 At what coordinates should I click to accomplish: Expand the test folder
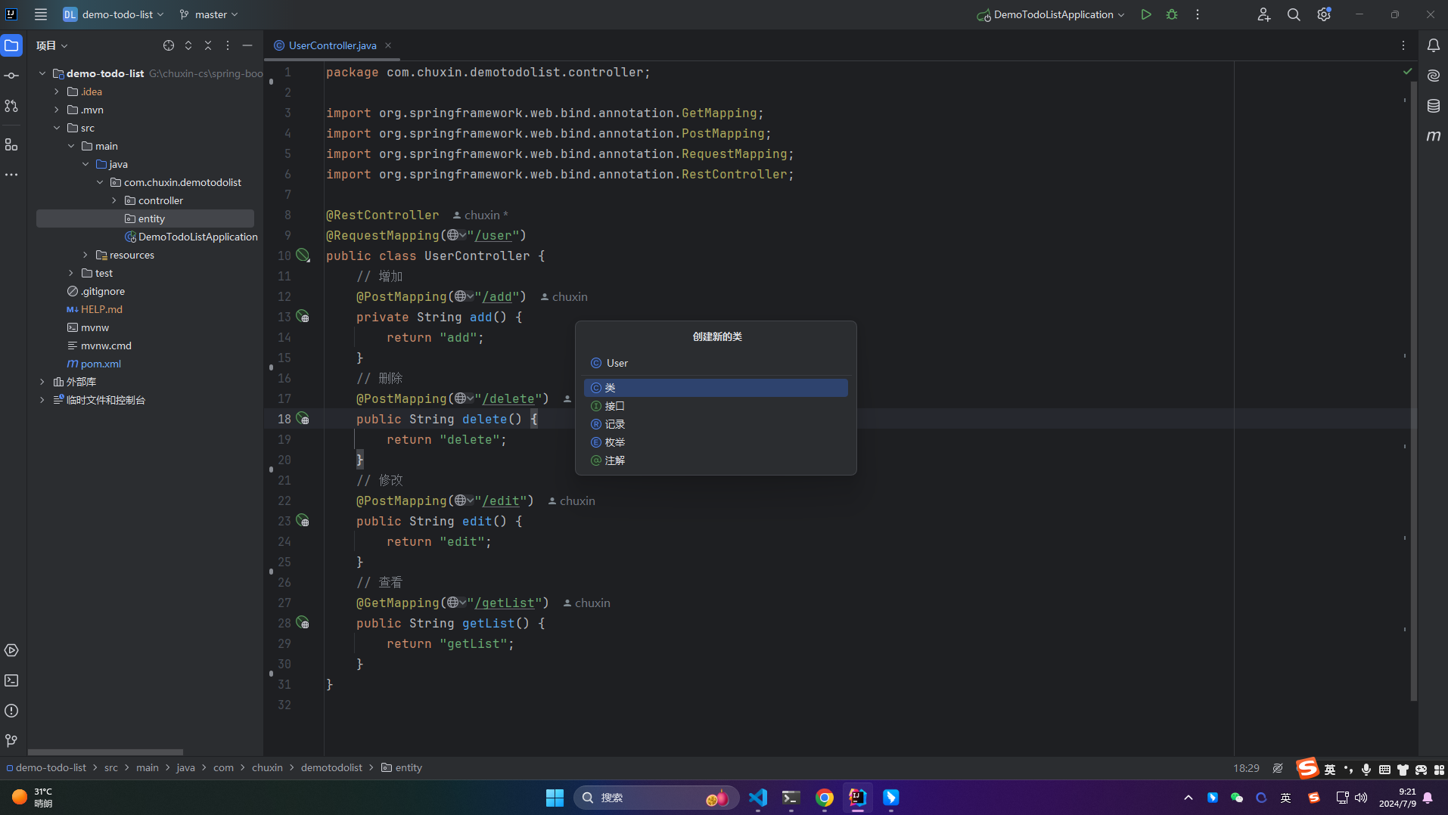[x=71, y=273]
